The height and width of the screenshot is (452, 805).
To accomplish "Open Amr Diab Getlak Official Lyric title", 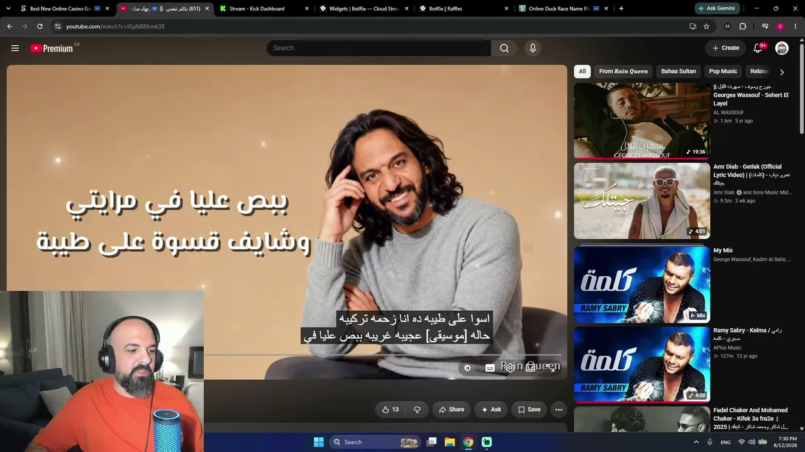I will (x=751, y=175).
